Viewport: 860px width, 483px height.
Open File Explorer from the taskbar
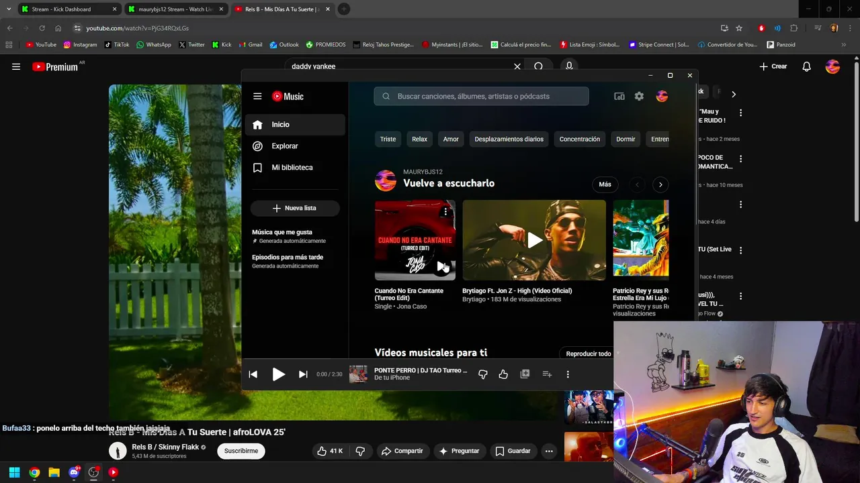(x=54, y=472)
